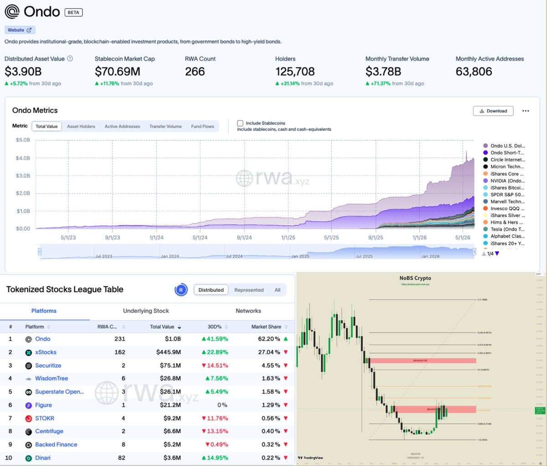Select the Distributed view toggle
547x466 pixels.
tap(211, 290)
